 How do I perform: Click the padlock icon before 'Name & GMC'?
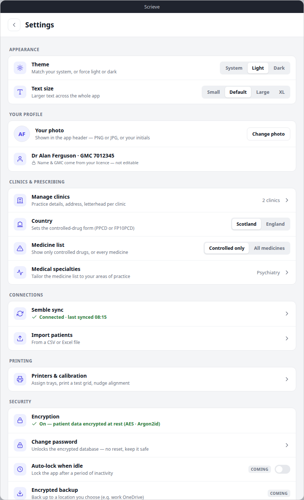33,163
